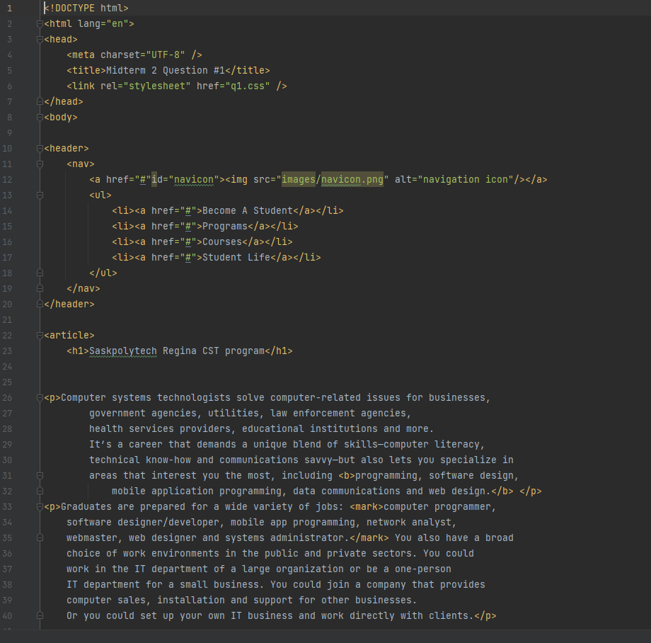The height and width of the screenshot is (643, 651).
Task: Click the 'Programs' link text on line 15
Action: click(224, 227)
